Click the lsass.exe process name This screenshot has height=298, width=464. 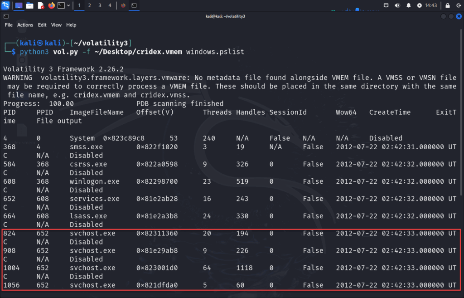point(88,216)
